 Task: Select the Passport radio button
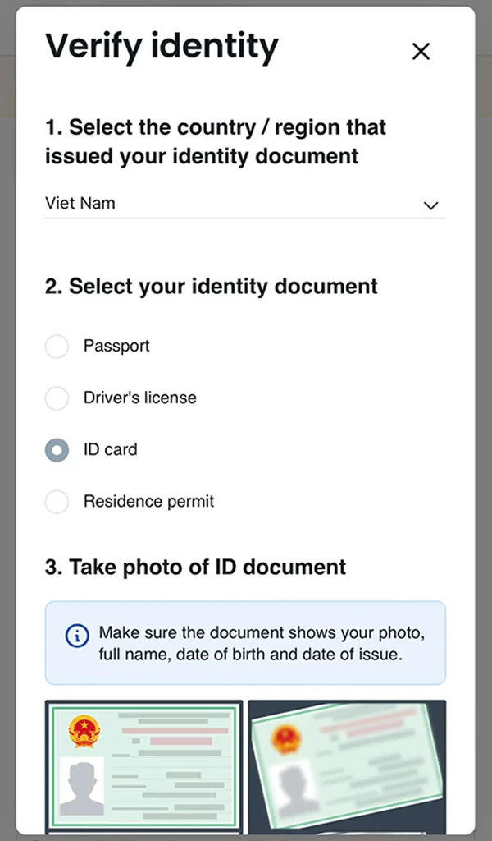coord(57,347)
